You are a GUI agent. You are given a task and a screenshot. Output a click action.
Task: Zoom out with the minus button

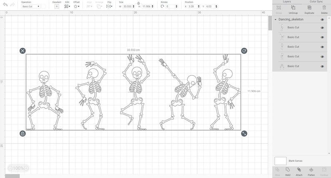[10, 168]
